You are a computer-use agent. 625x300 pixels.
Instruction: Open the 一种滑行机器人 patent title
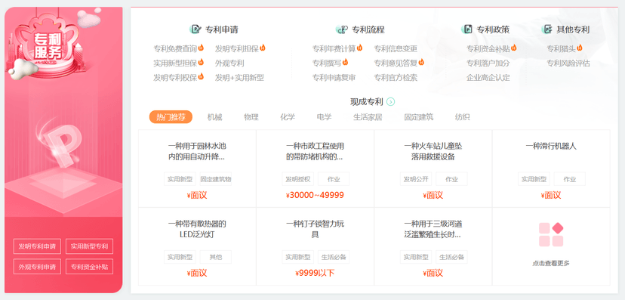[x=551, y=147]
